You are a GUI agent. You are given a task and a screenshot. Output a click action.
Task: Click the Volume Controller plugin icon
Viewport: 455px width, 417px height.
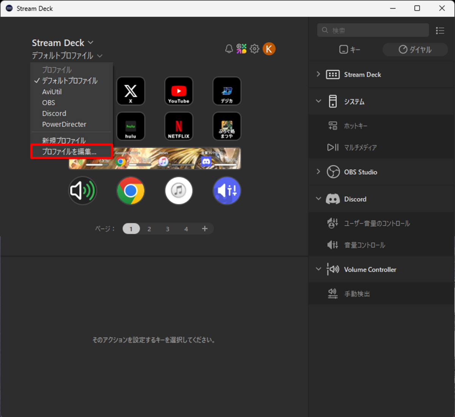pyautogui.click(x=333, y=269)
